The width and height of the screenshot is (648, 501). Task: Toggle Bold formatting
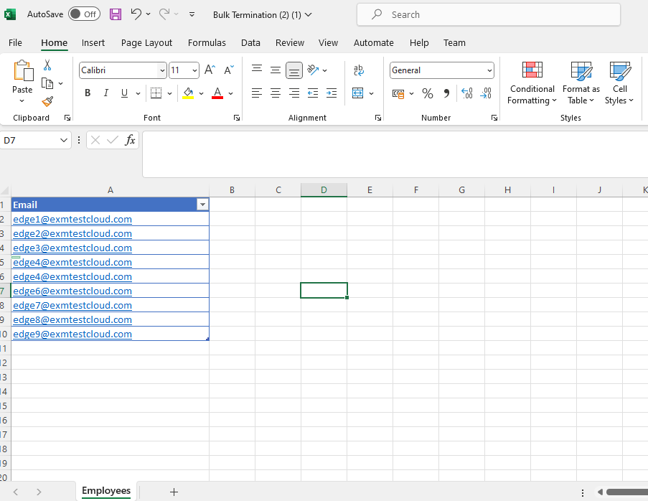click(88, 93)
